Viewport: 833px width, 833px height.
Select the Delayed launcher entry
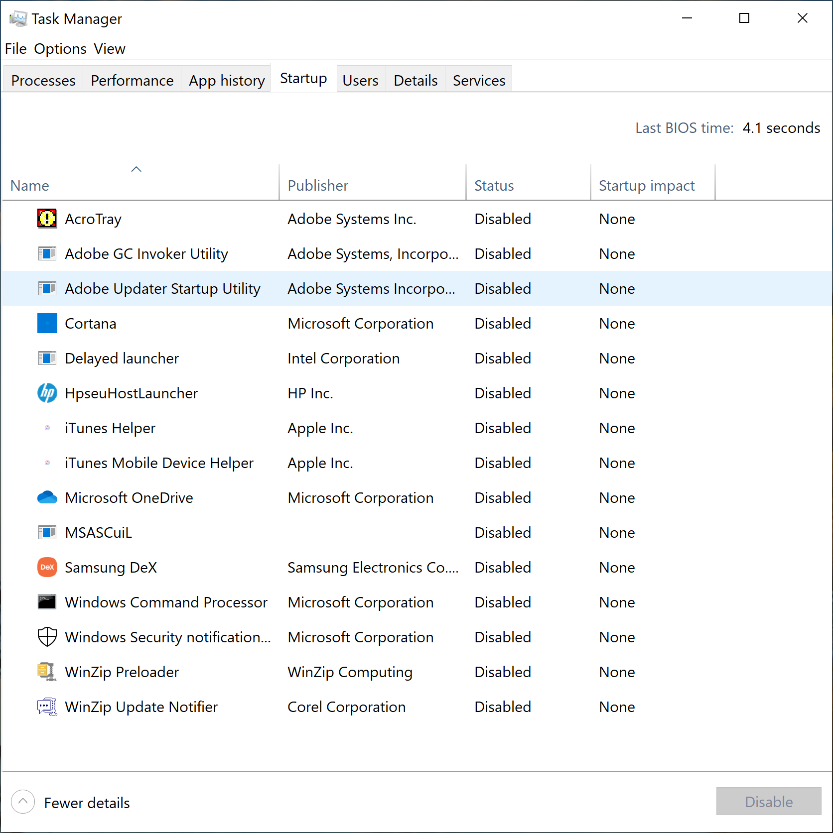tap(122, 358)
